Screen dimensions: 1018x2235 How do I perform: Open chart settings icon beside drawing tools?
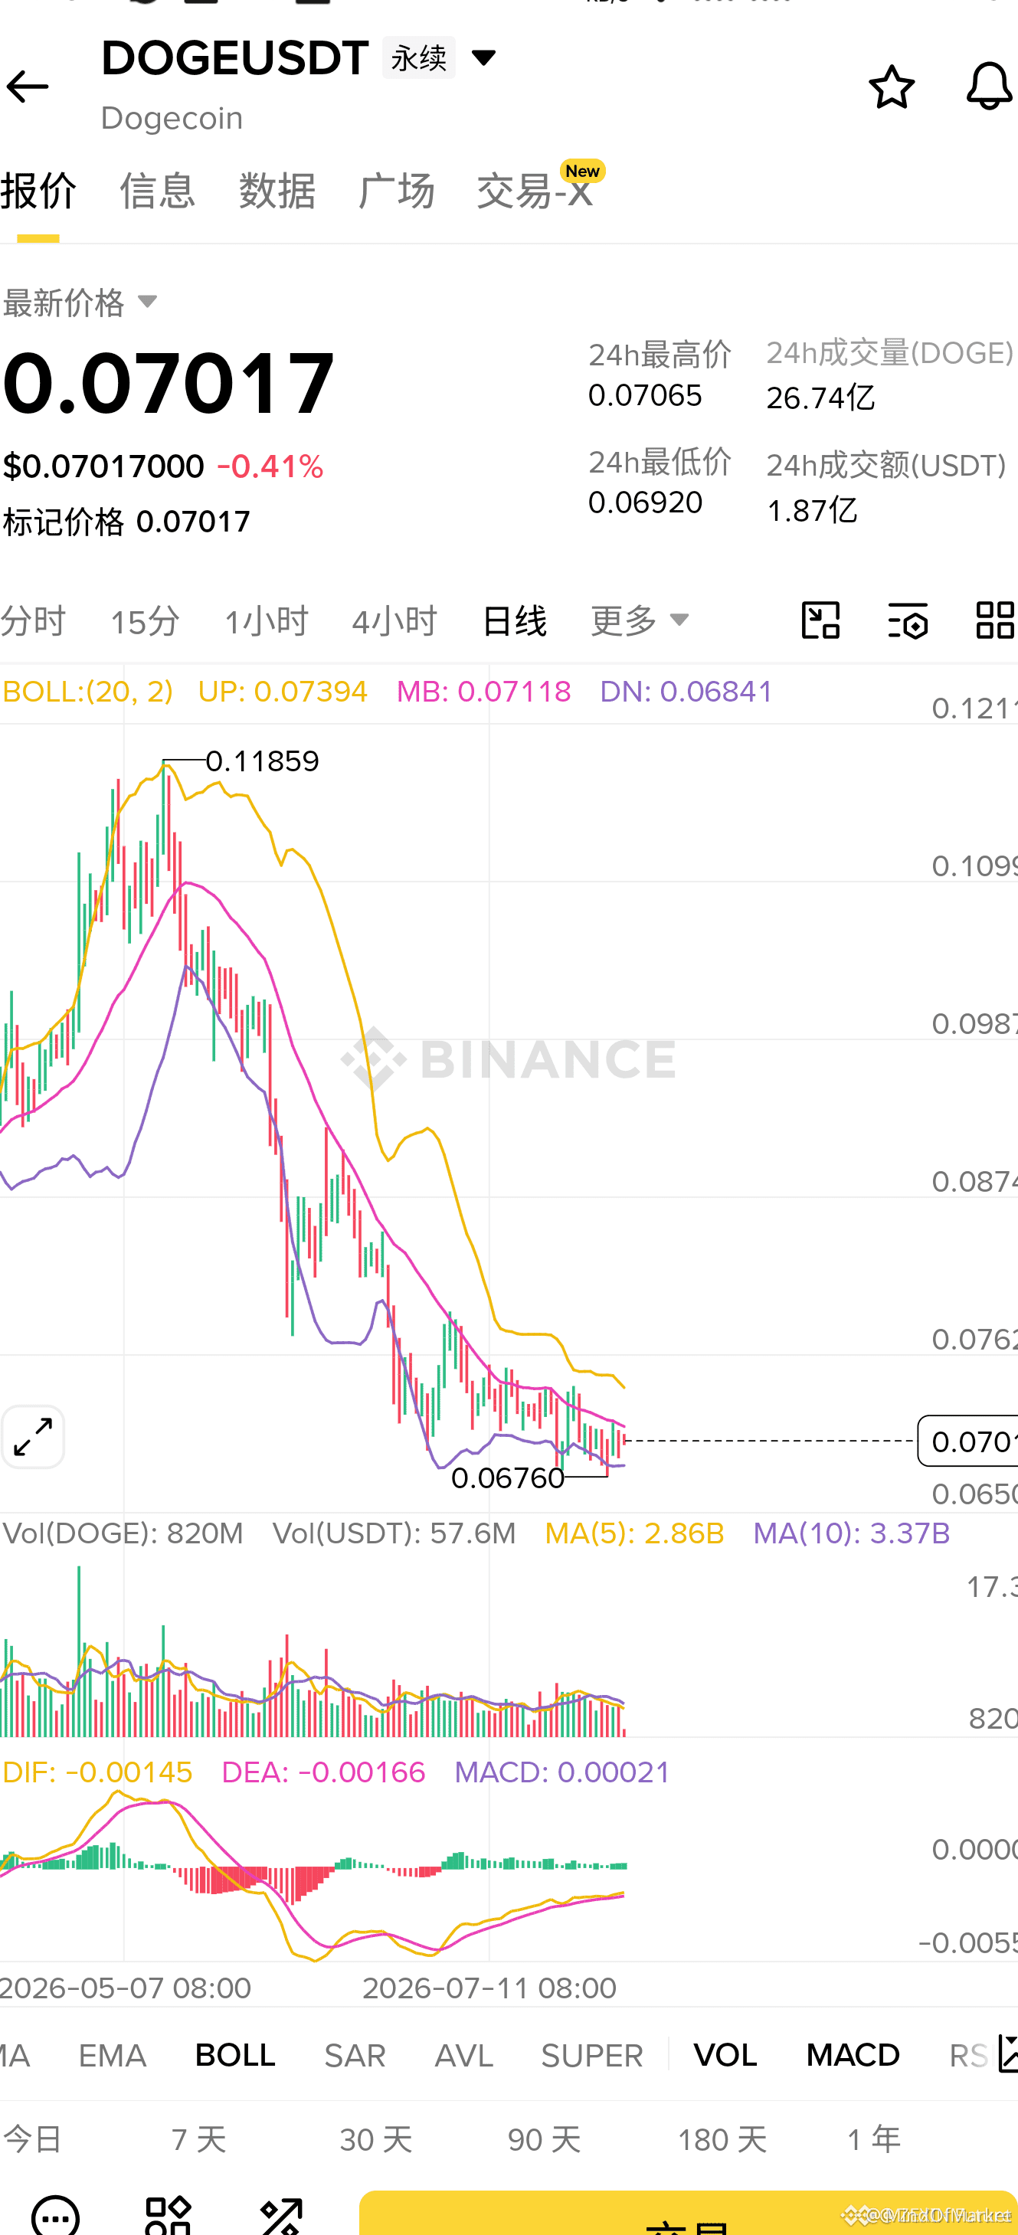(908, 620)
